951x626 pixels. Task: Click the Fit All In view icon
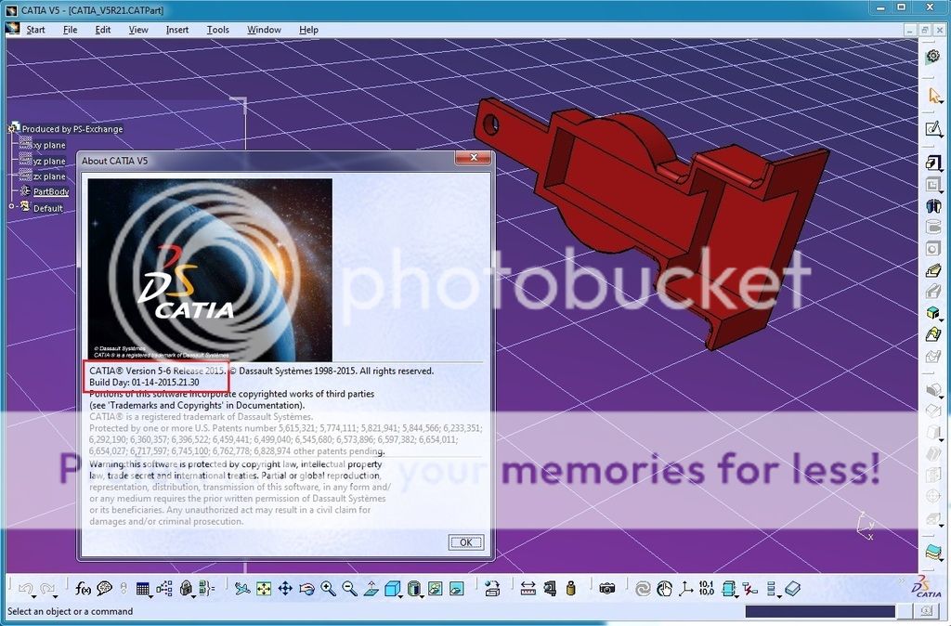[264, 588]
